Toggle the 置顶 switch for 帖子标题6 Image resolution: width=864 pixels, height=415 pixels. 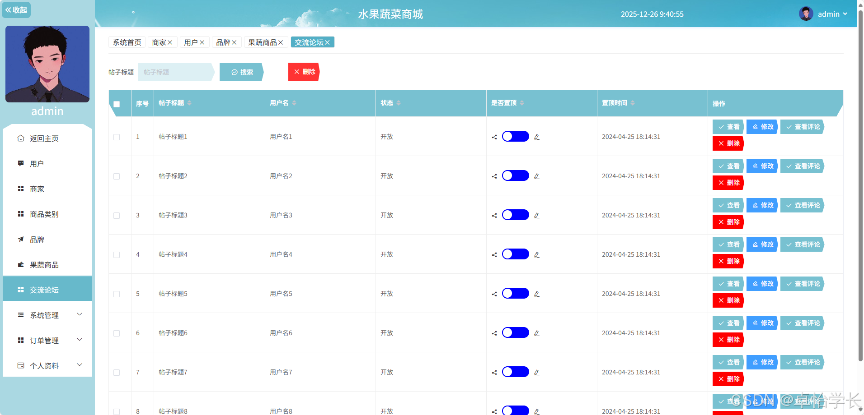(x=515, y=332)
